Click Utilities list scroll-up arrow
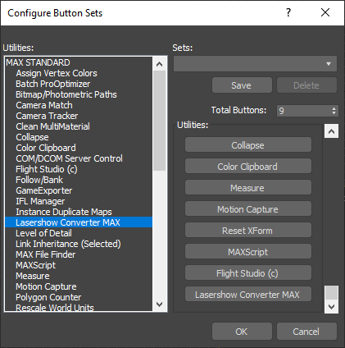The image size is (345, 348). (x=160, y=64)
